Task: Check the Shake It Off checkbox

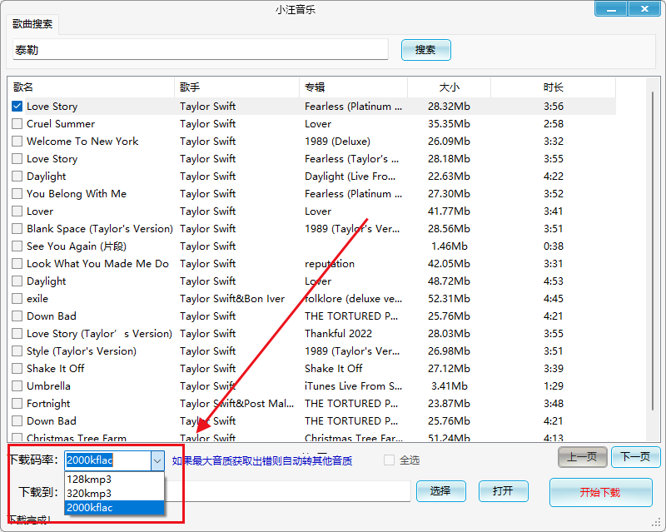Action: [x=17, y=369]
